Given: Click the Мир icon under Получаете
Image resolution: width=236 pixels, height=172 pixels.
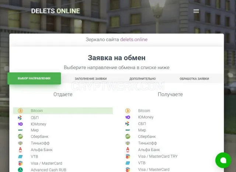Looking at the screenshot, I should tap(128, 130).
